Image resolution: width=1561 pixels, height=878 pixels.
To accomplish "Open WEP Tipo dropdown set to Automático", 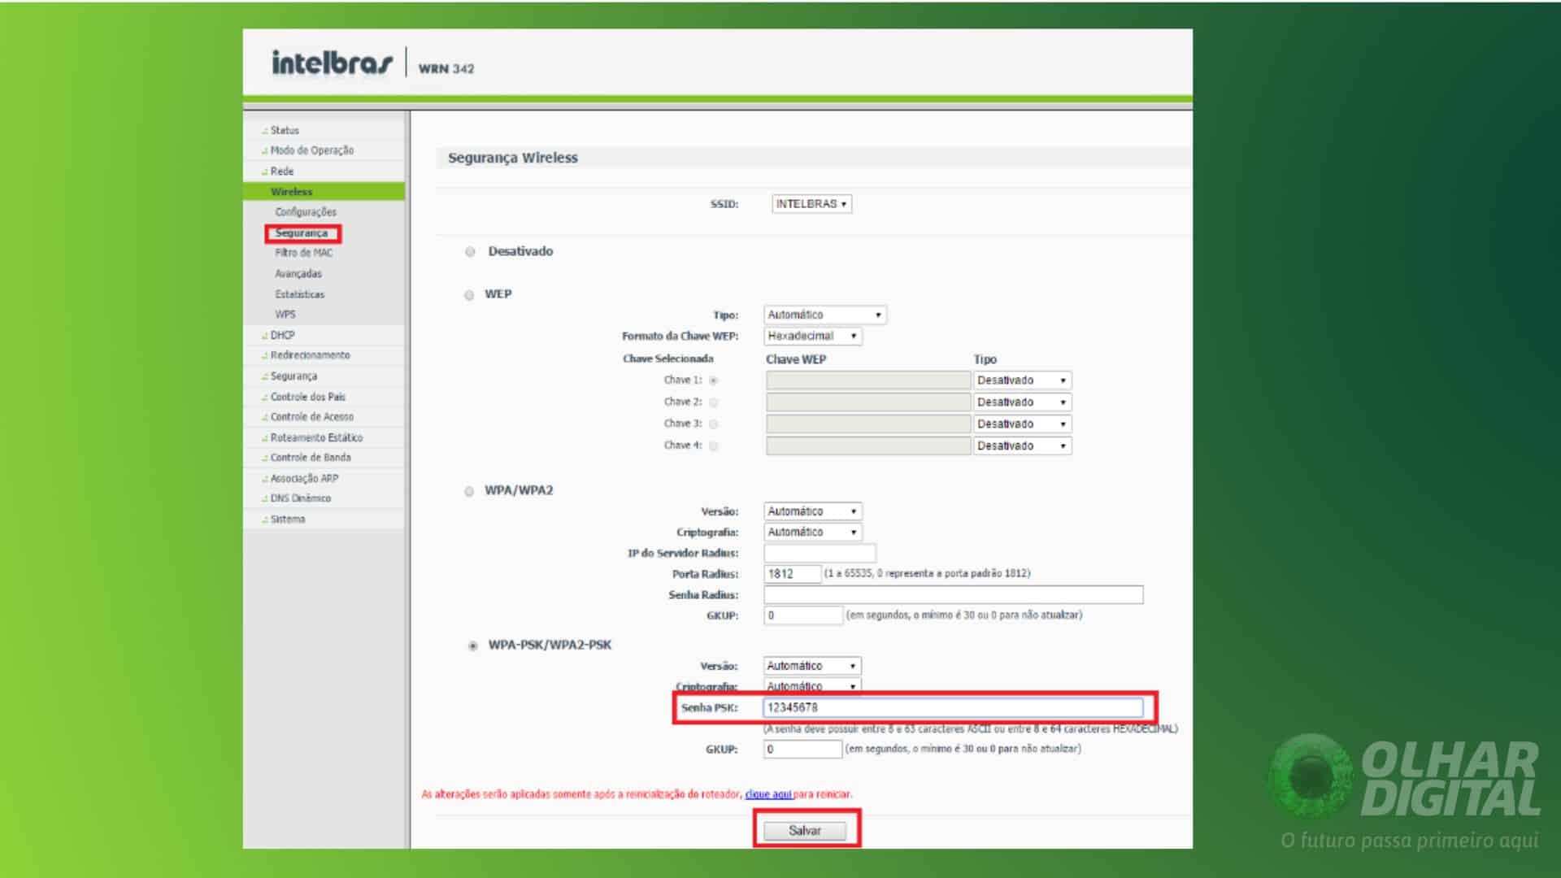I will pyautogui.click(x=824, y=315).
